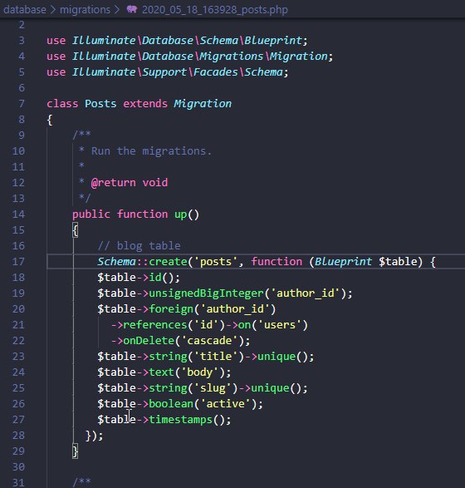Click the 'boolean' method on line 26
465x488 pixels.
171,404
